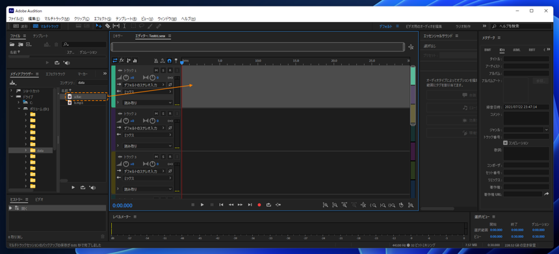Select the Time Selection I-beam tool
Image resolution: width=559 pixels, height=254 pixels.
[124, 26]
